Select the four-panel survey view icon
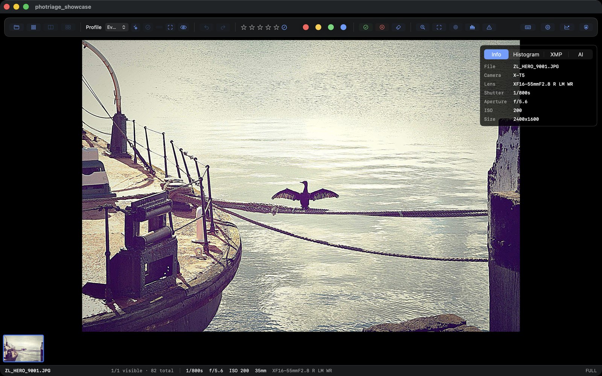Screen dimensions: 602x376 click(68, 27)
